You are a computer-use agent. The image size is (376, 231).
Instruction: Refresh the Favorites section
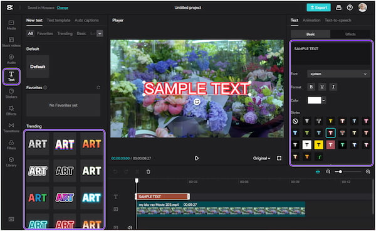click(98, 88)
